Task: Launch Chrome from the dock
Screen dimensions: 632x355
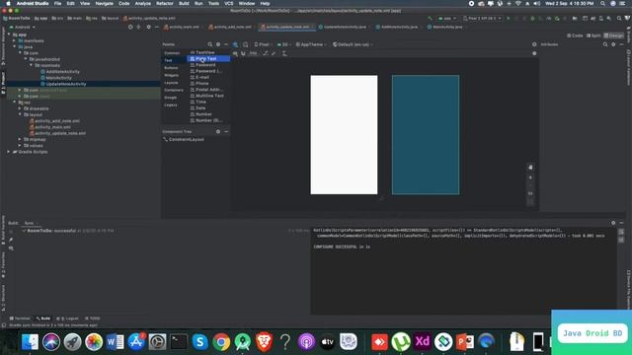Action: coord(221,342)
